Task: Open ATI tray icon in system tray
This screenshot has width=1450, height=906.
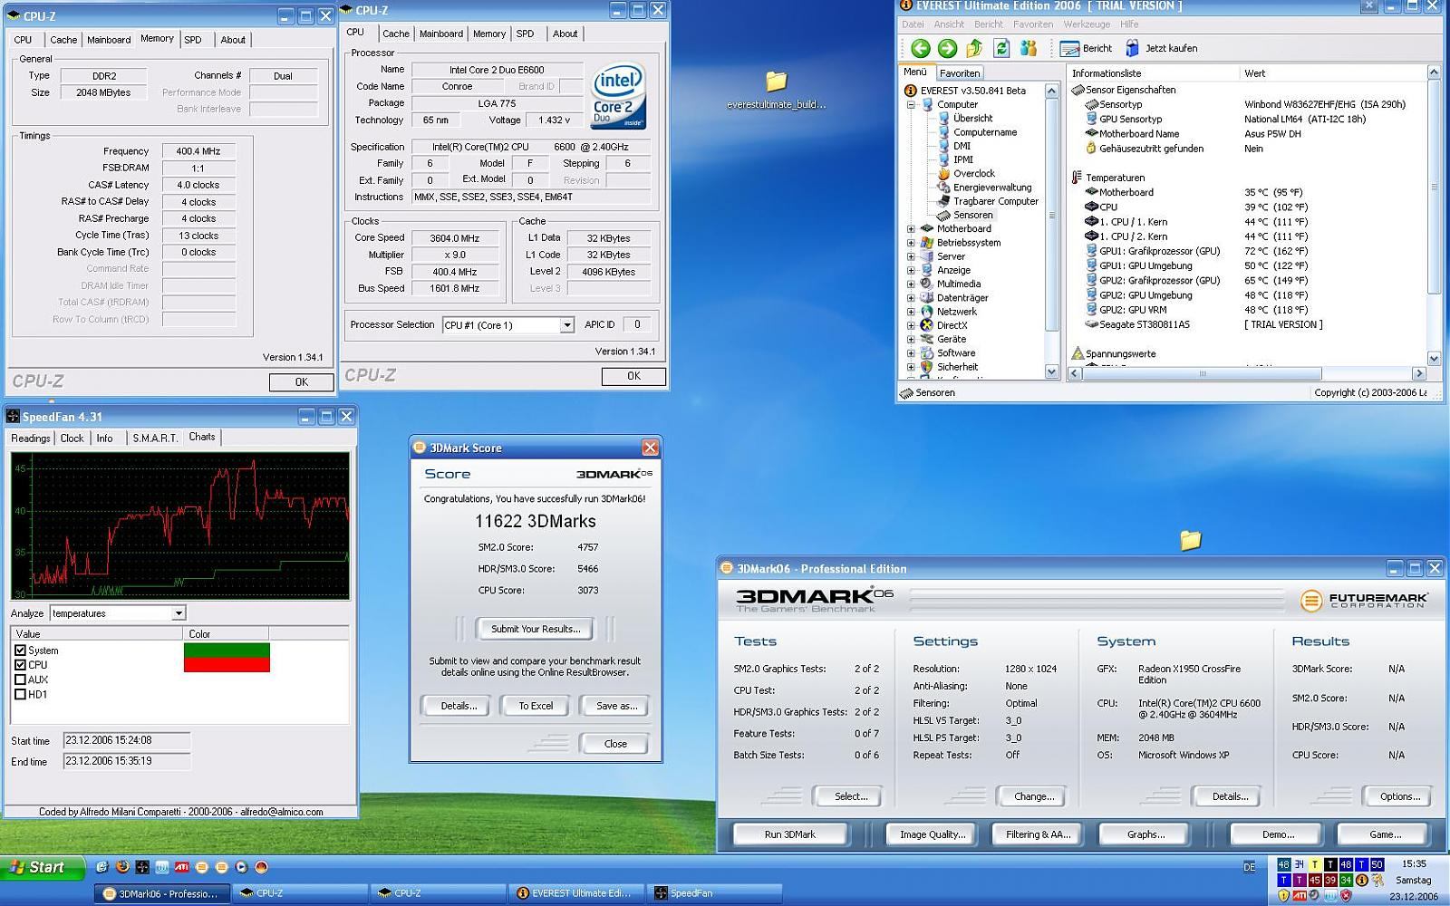Action: pos(1300,896)
